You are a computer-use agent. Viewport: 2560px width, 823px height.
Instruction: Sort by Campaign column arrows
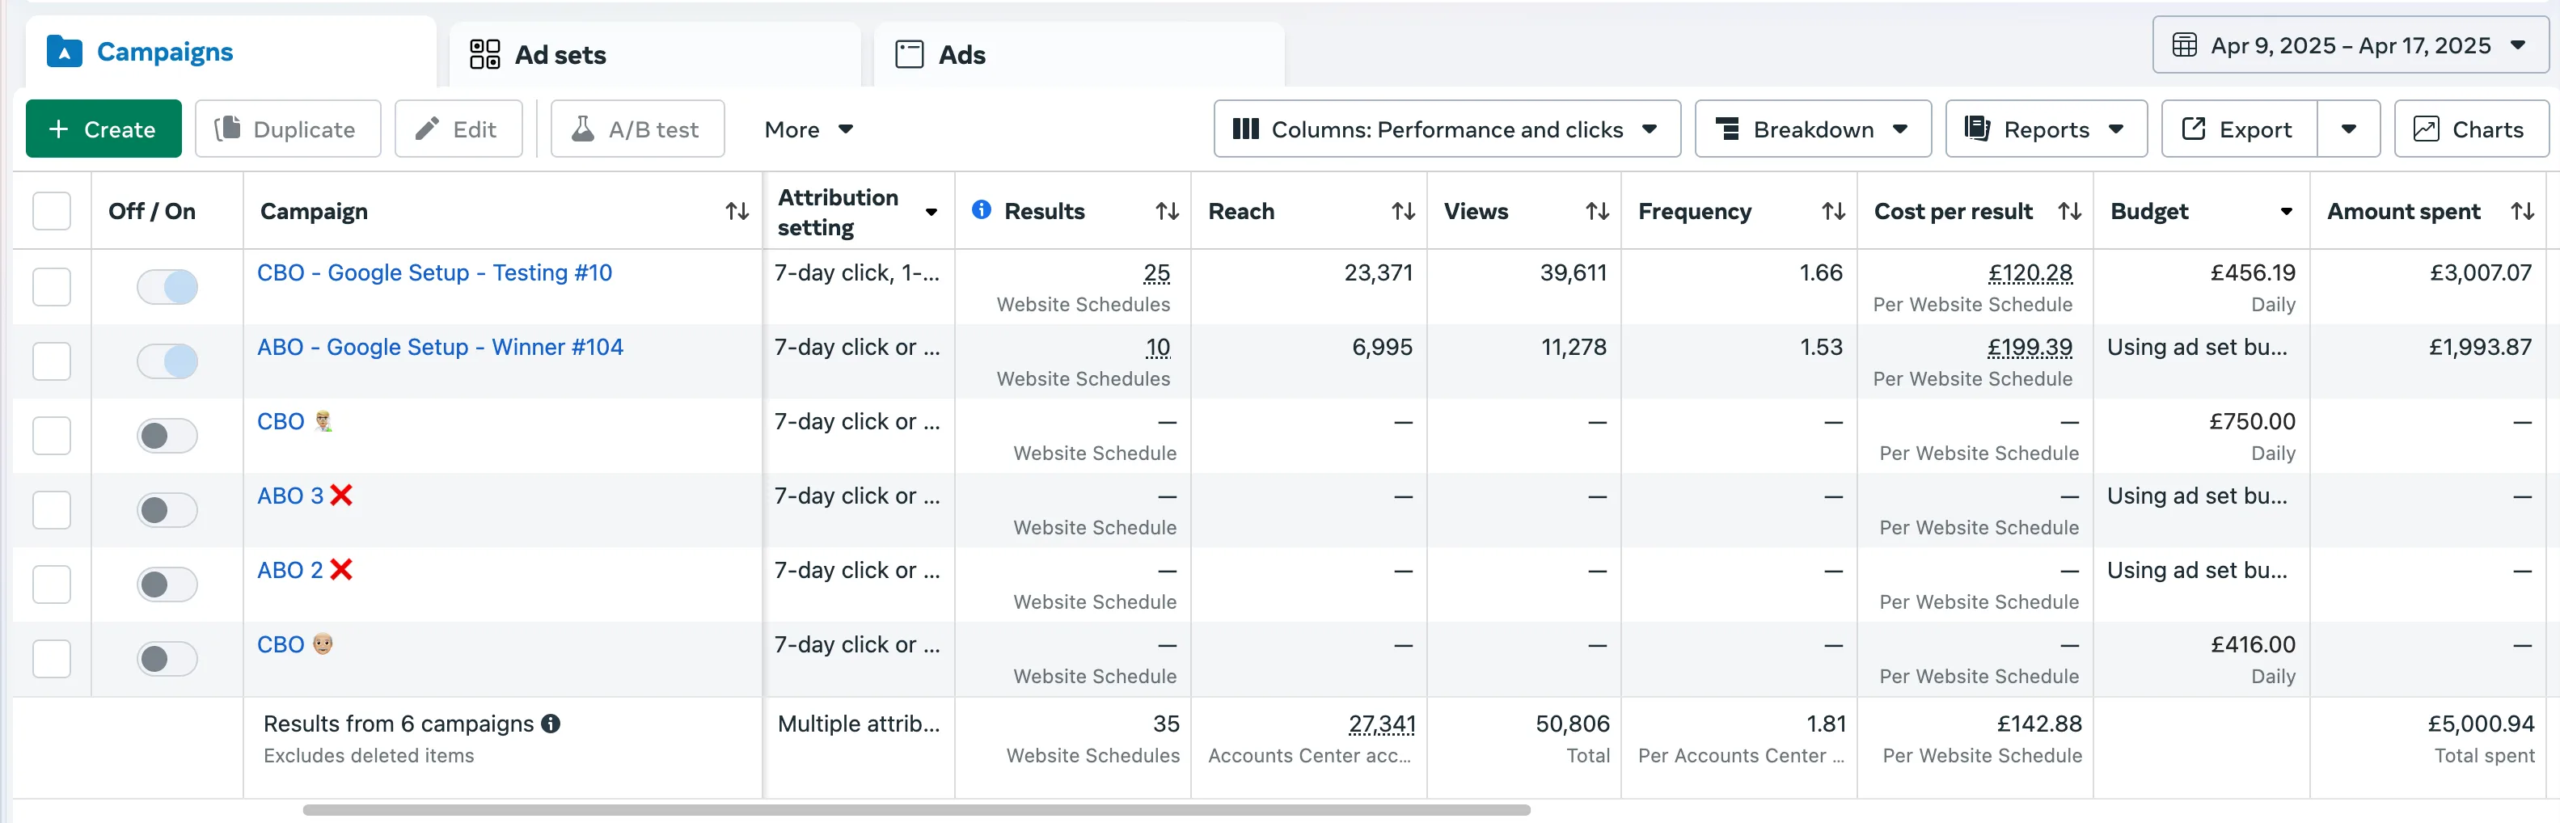tap(737, 211)
